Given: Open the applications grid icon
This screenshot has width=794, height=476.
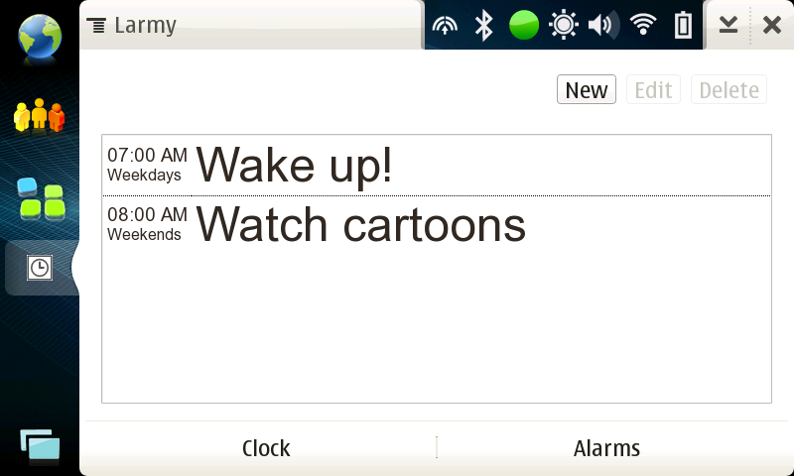Looking at the screenshot, I should pyautogui.click(x=41, y=198).
